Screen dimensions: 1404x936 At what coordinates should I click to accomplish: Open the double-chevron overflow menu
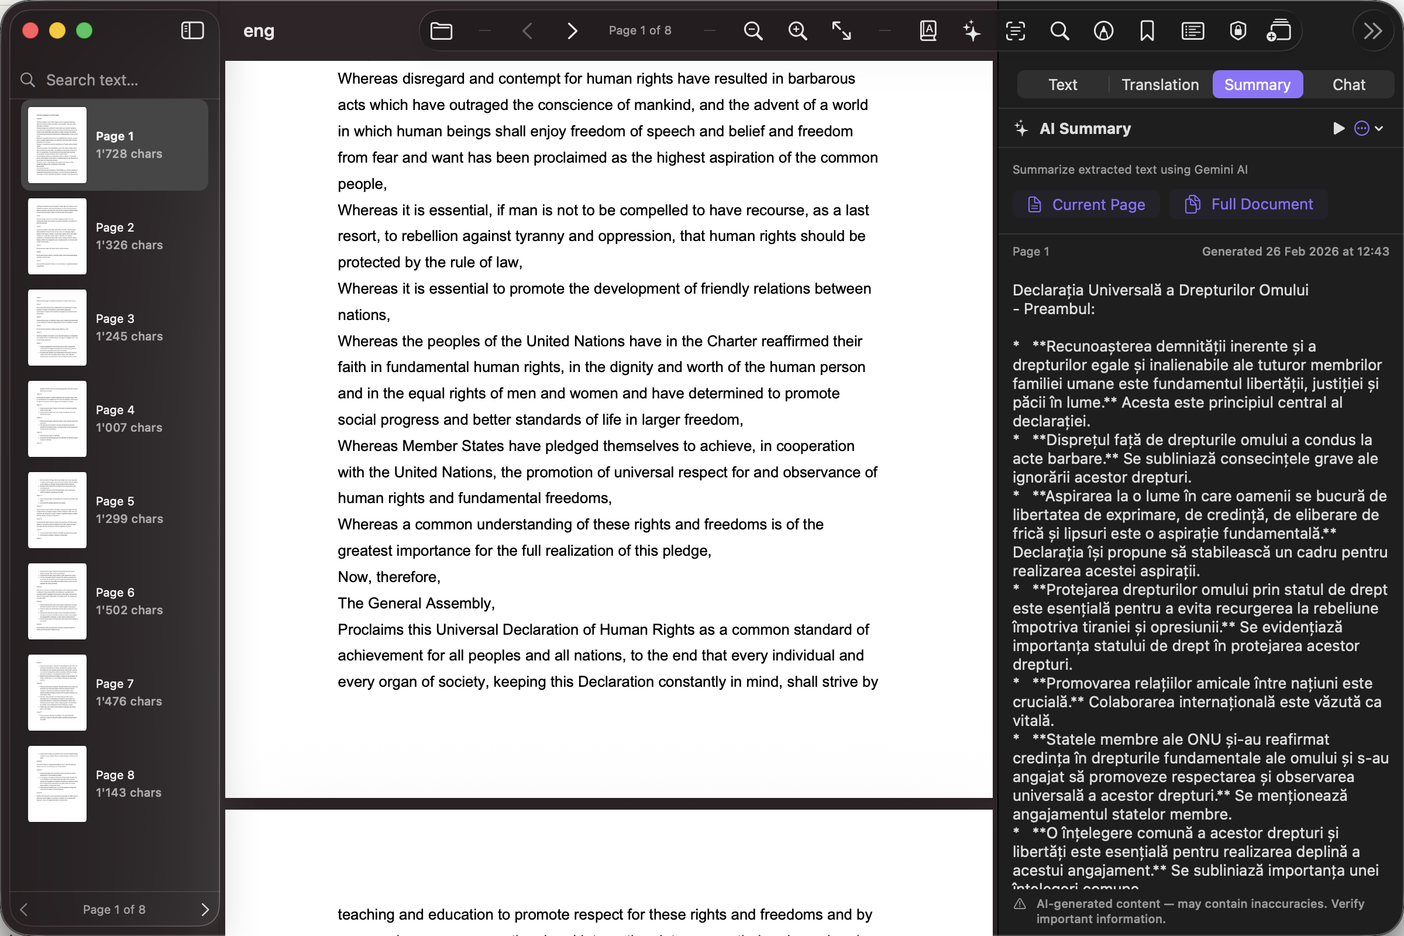[1372, 30]
